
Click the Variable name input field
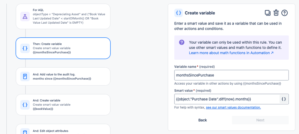[x=231, y=75]
